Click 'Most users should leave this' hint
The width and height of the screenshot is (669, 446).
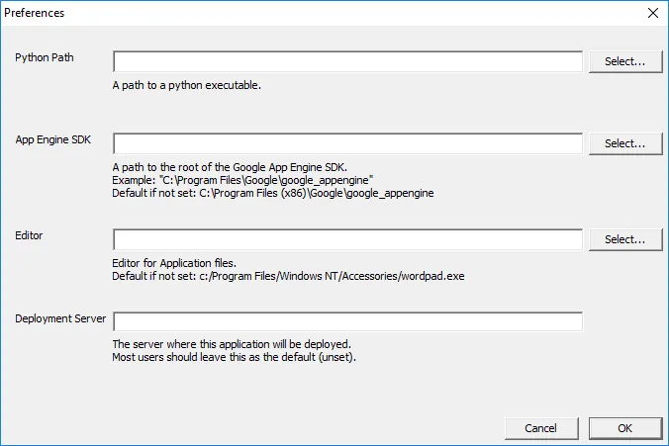234,357
